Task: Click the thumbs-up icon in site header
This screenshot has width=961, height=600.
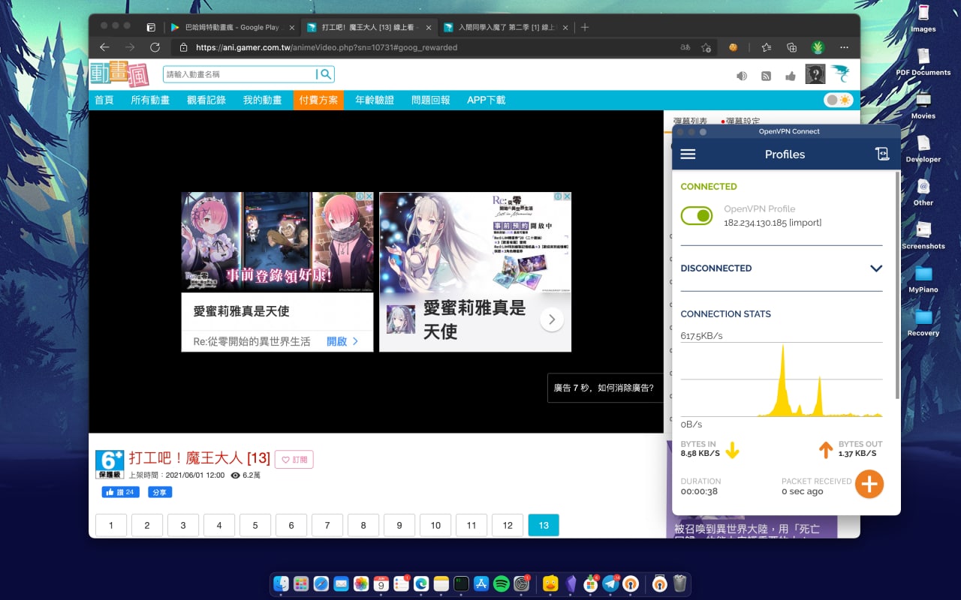Action: [790, 76]
